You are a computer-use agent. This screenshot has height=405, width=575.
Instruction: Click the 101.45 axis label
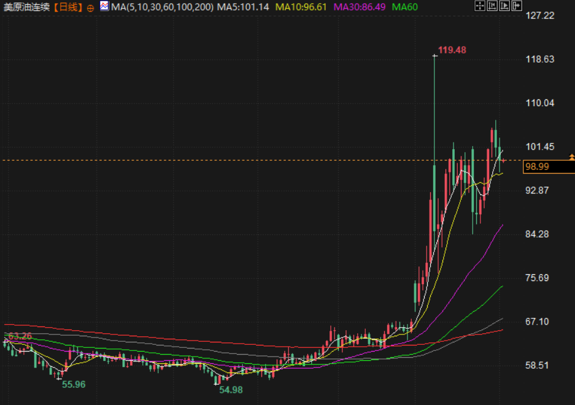(540, 147)
